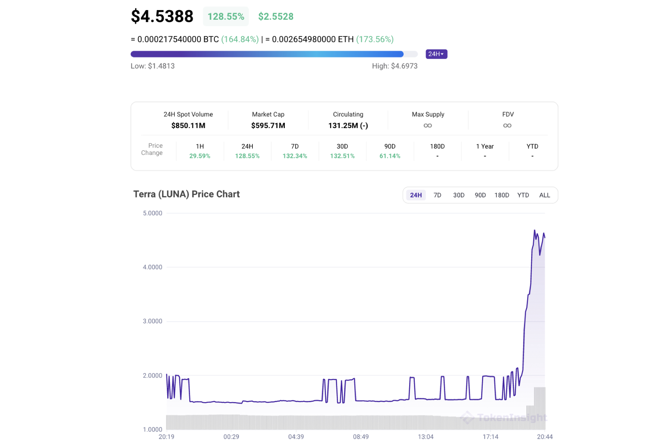Click the Max Supply infinity symbol

click(x=428, y=126)
